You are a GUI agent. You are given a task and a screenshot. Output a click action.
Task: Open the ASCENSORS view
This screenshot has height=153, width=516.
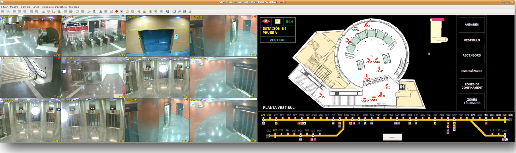pyautogui.click(x=472, y=55)
